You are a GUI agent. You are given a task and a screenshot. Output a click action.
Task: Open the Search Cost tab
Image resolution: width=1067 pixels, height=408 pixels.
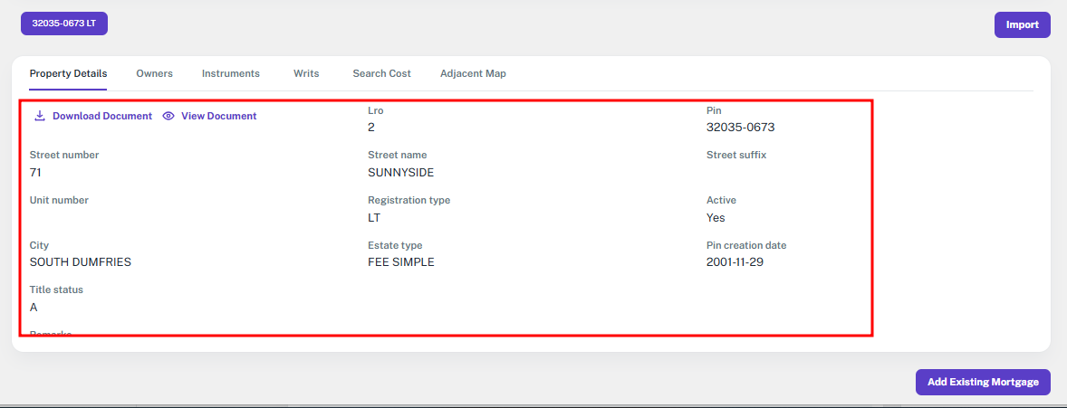coord(381,73)
